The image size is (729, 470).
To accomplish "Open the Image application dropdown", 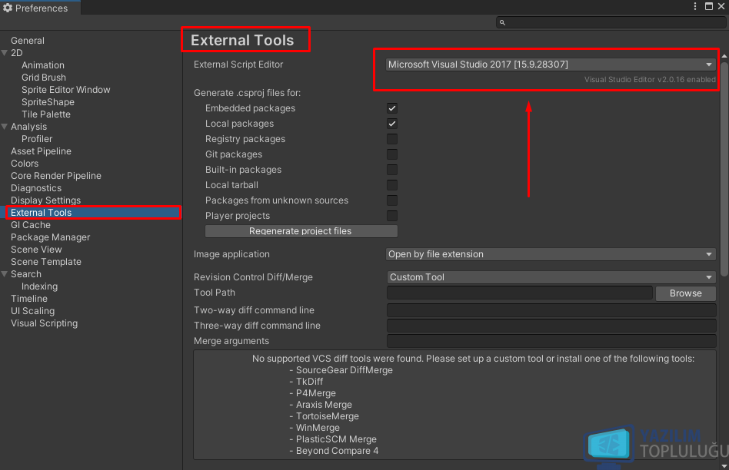I will coord(551,254).
